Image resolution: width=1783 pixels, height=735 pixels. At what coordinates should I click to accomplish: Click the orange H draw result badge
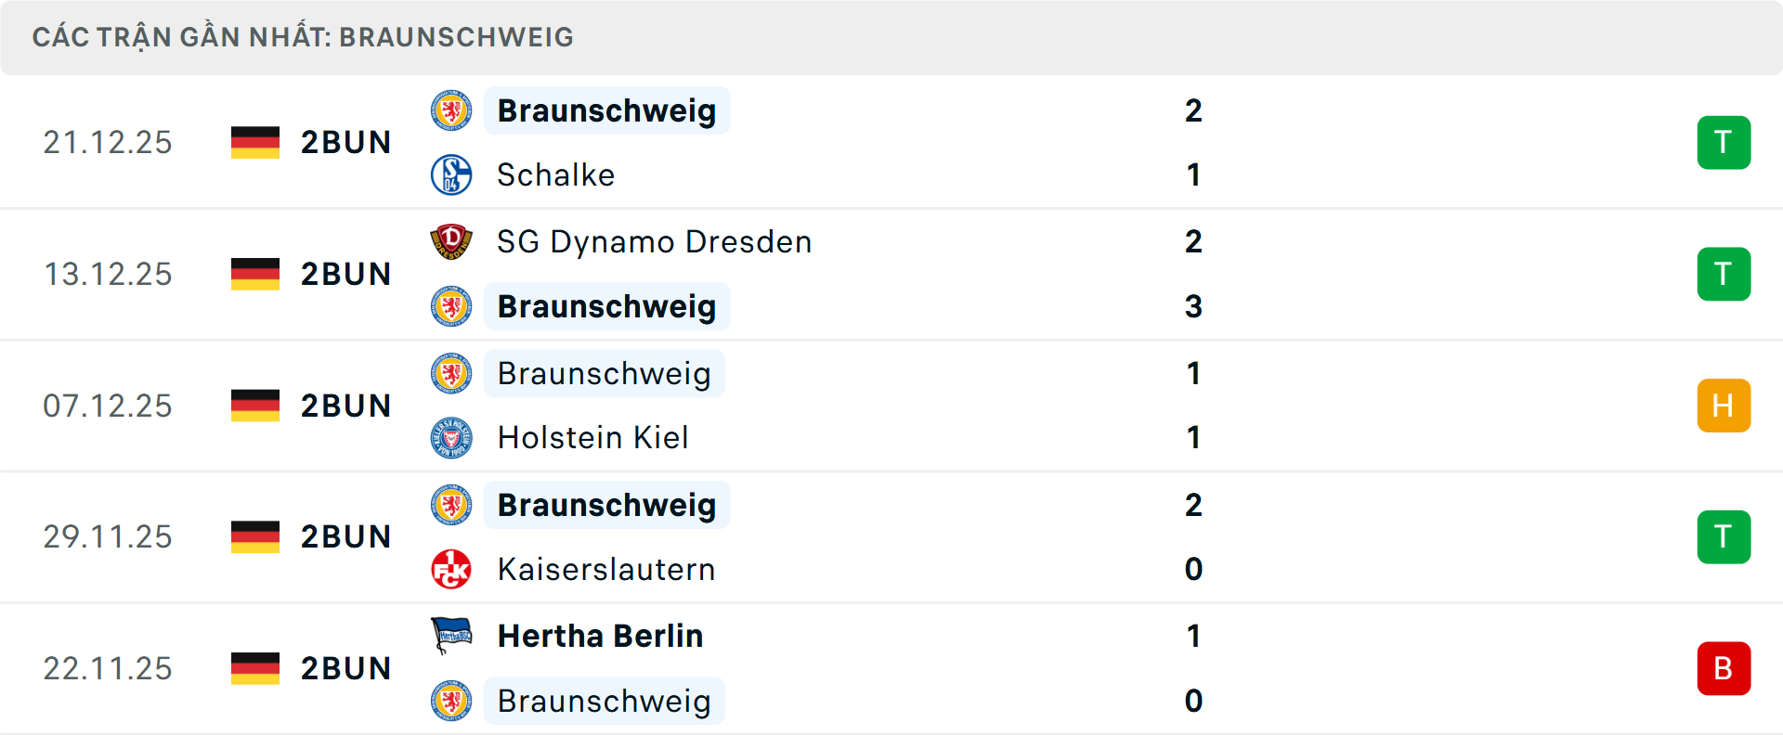coord(1724,406)
